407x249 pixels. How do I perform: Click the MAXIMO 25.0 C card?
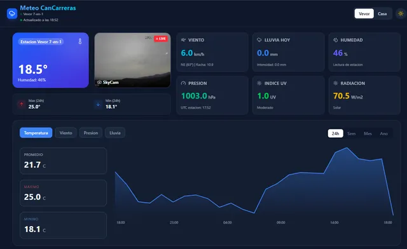coord(63,193)
